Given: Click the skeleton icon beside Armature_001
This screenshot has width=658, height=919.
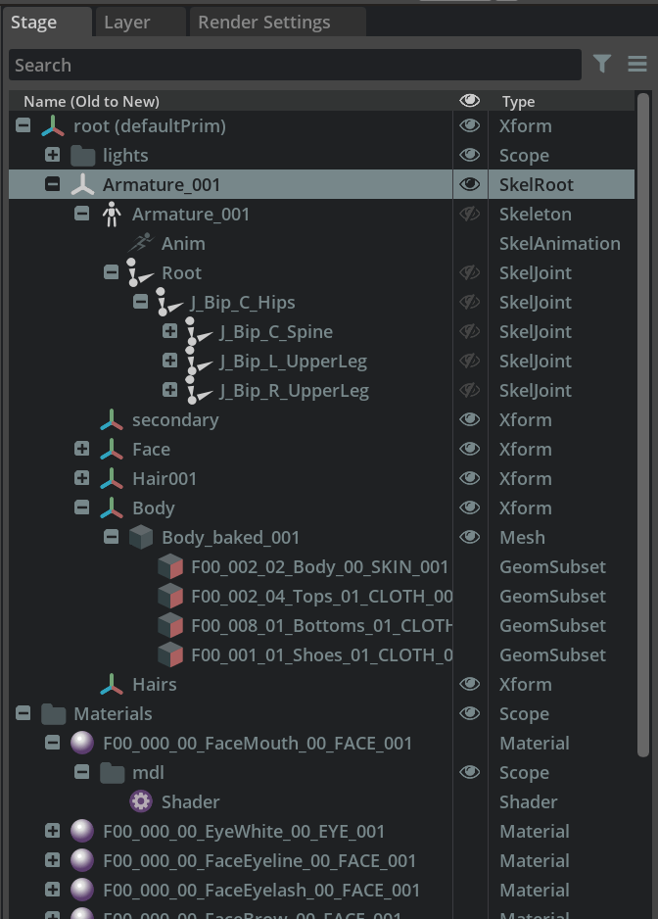Looking at the screenshot, I should tap(112, 215).
